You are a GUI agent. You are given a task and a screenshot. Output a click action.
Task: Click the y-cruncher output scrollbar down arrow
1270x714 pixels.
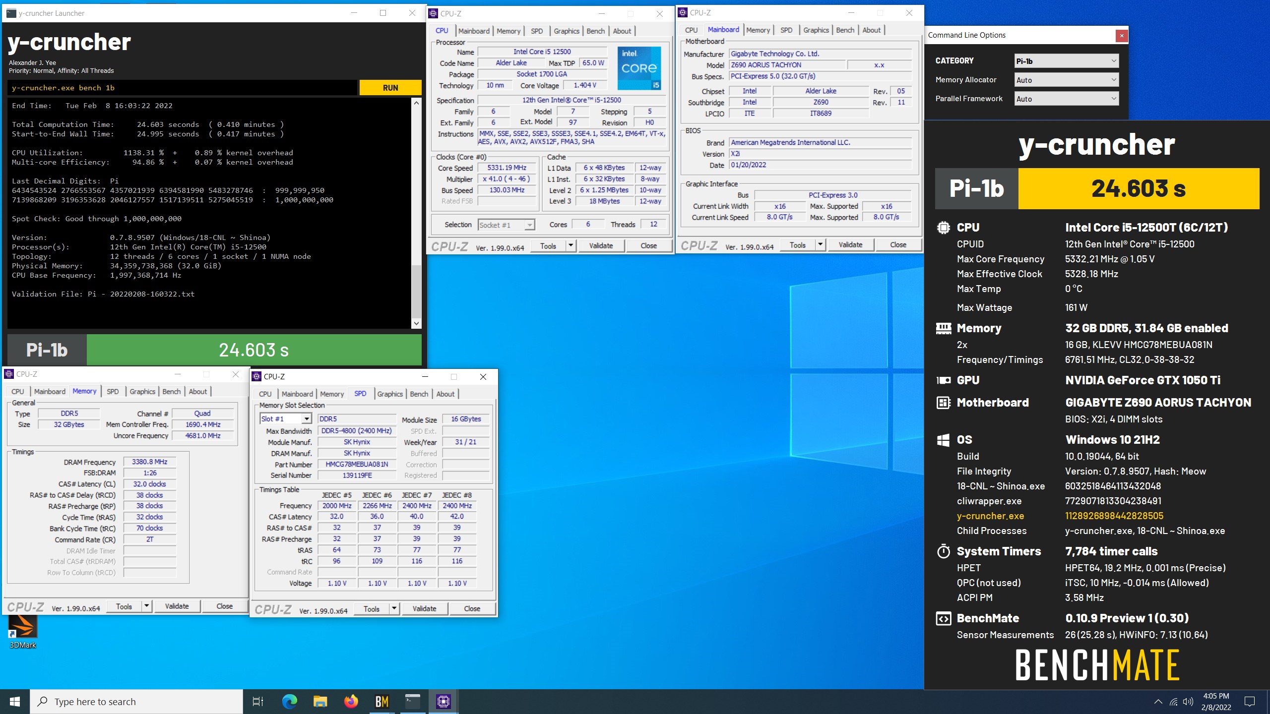click(416, 323)
